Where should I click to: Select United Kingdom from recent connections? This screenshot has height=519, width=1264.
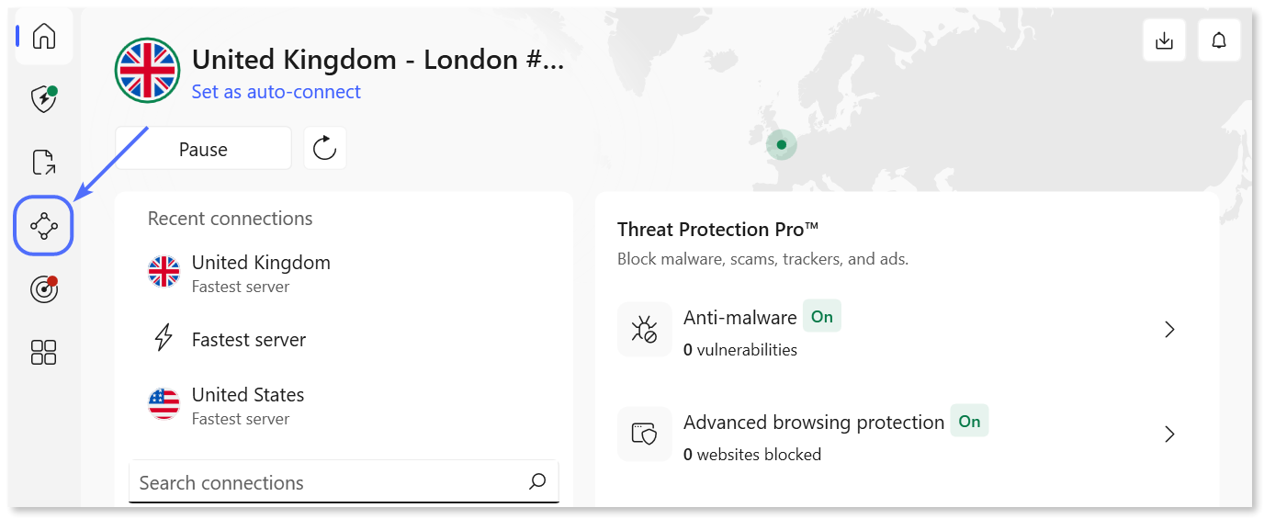tap(260, 274)
